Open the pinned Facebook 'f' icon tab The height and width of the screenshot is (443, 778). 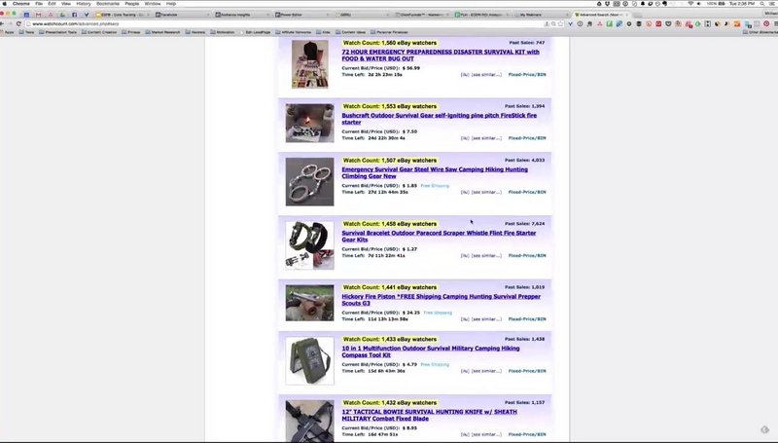[x=75, y=15]
